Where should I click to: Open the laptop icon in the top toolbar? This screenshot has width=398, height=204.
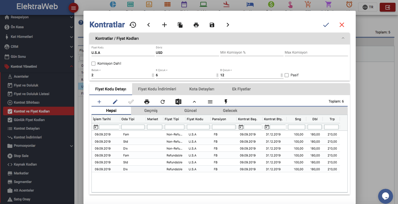203,4
